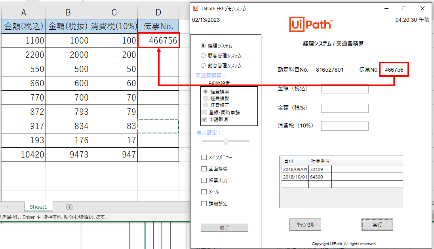Click employee number 64390 cell

click(x=320, y=177)
